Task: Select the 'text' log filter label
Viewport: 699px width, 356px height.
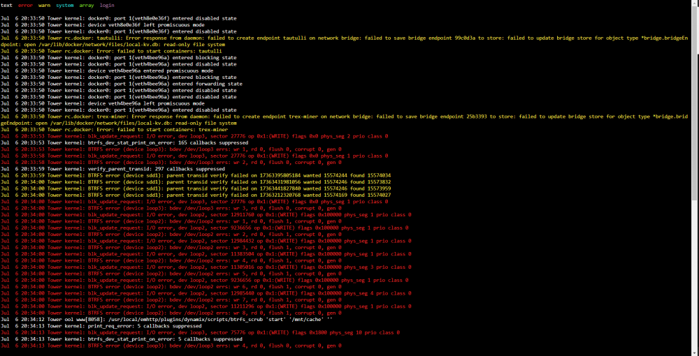Action: point(6,6)
